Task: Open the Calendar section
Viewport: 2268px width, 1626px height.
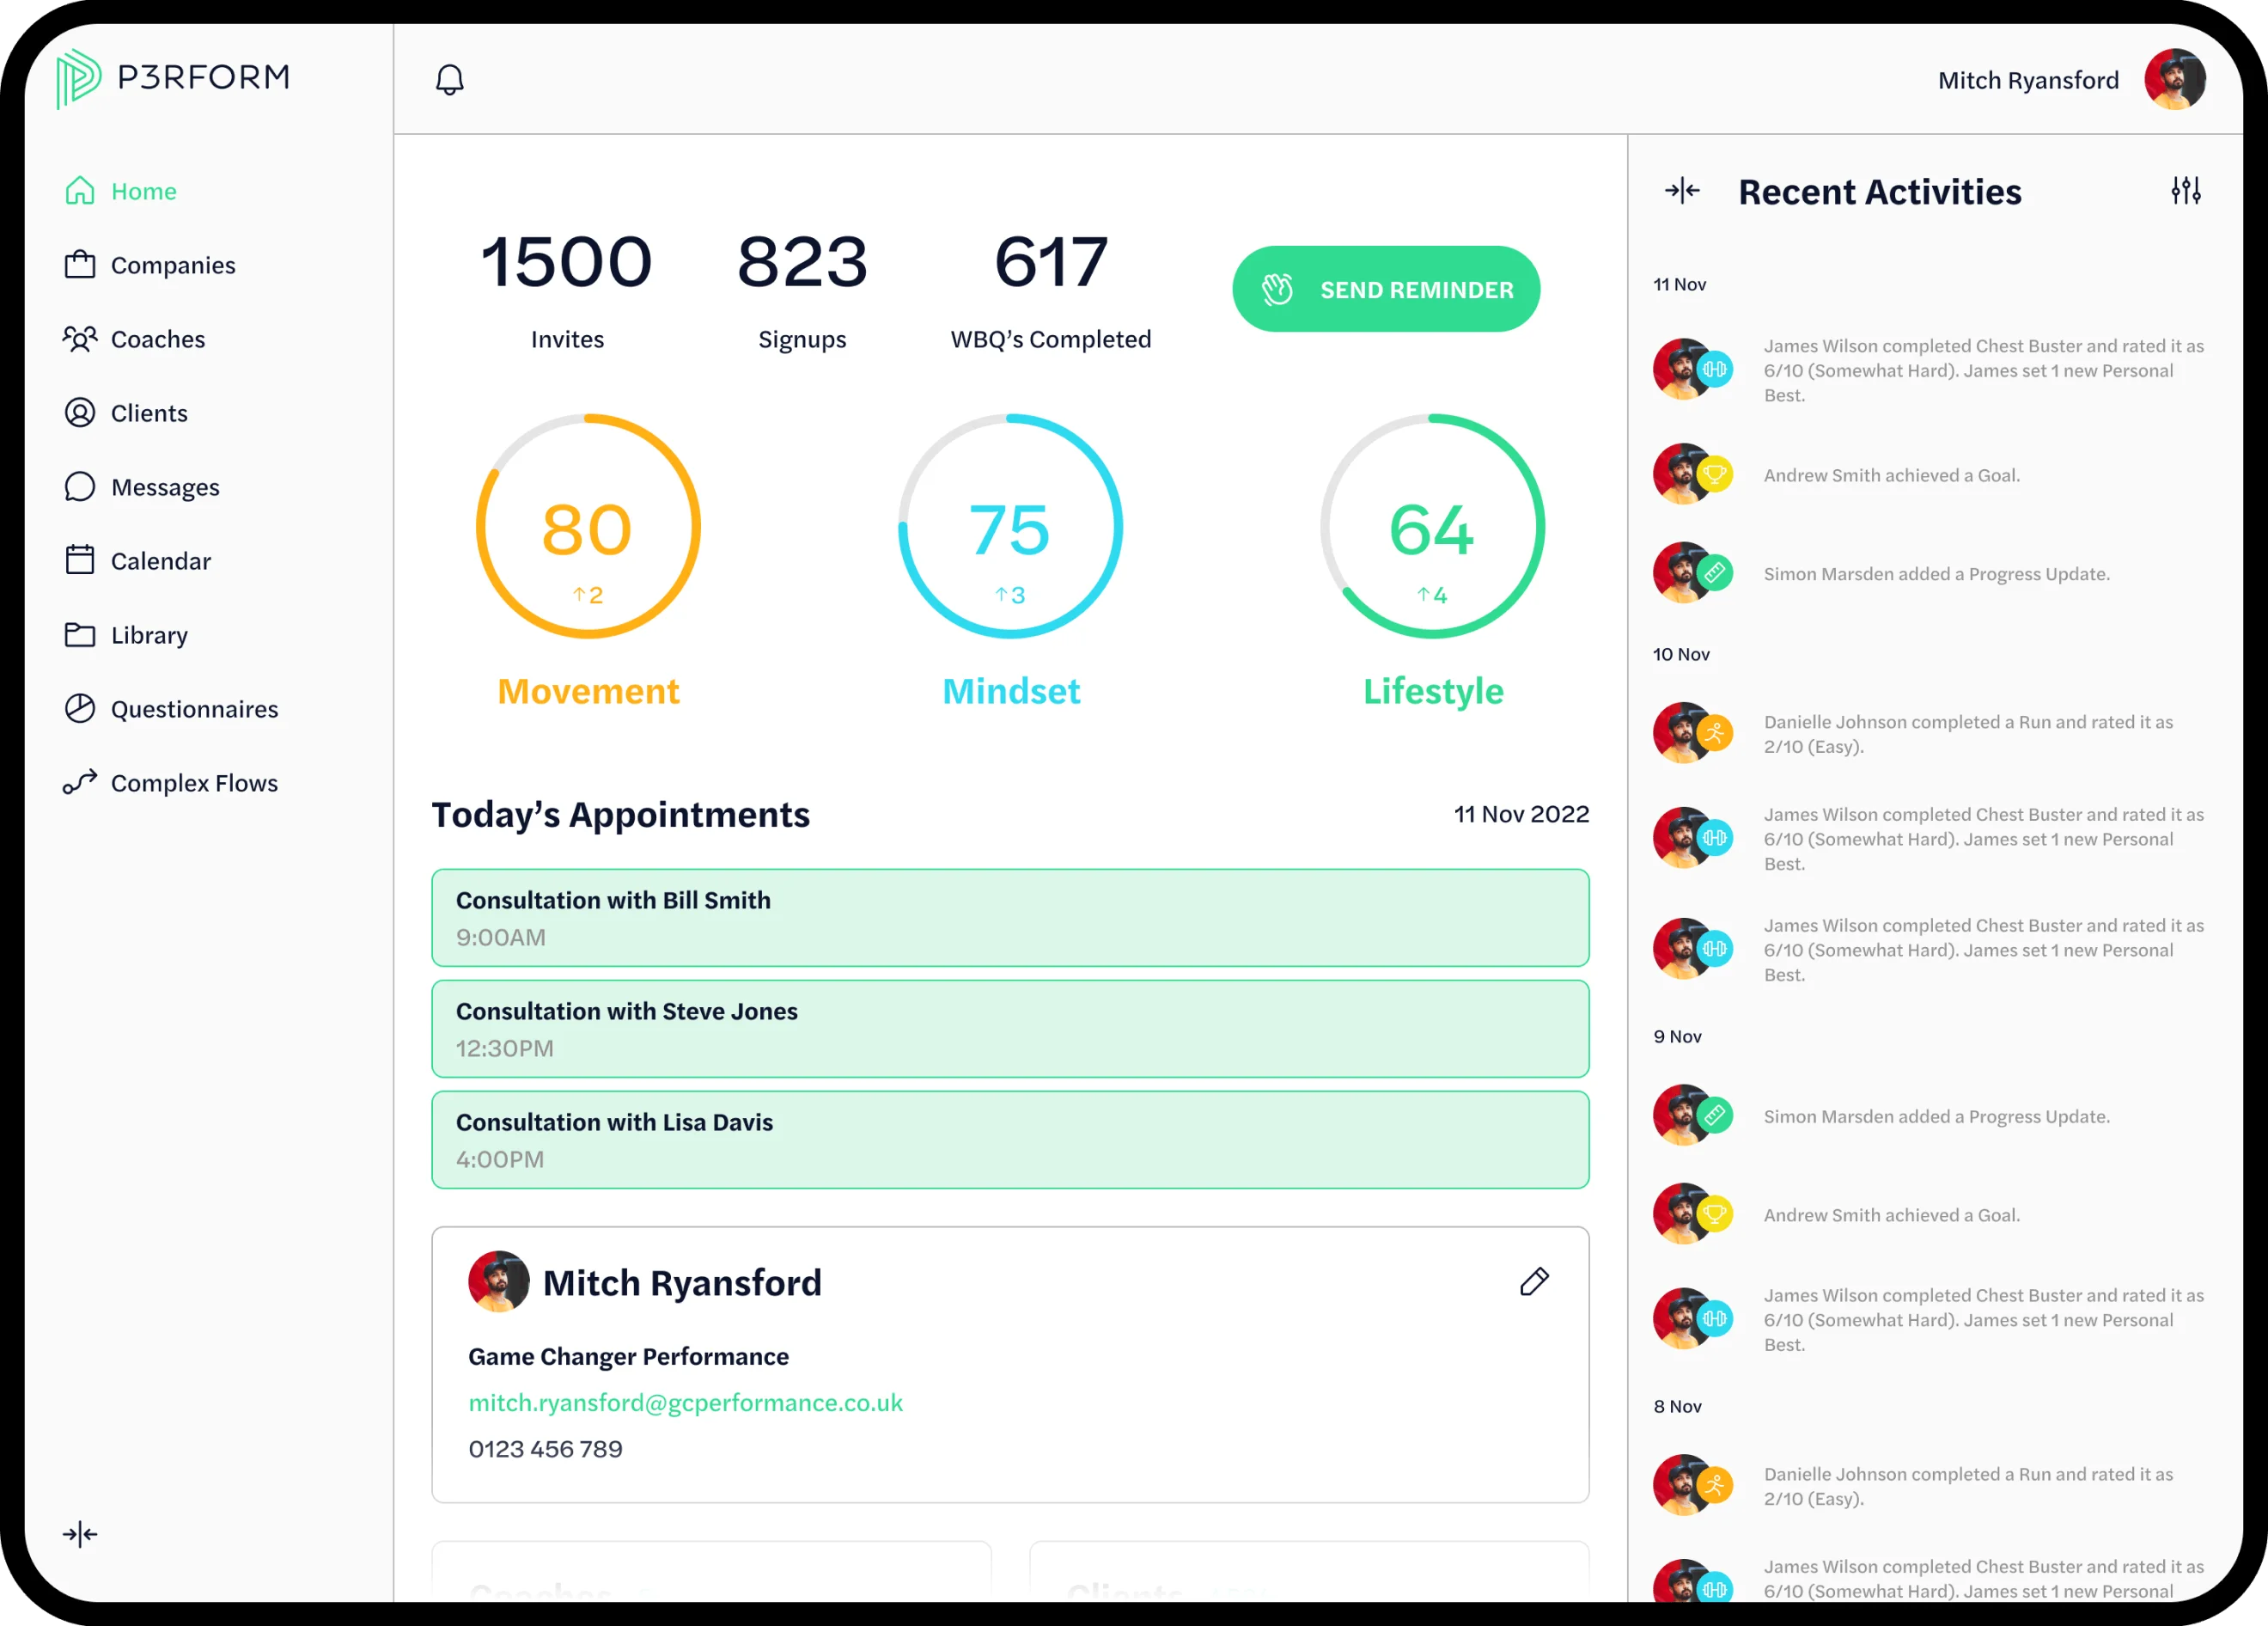Action: [161, 560]
